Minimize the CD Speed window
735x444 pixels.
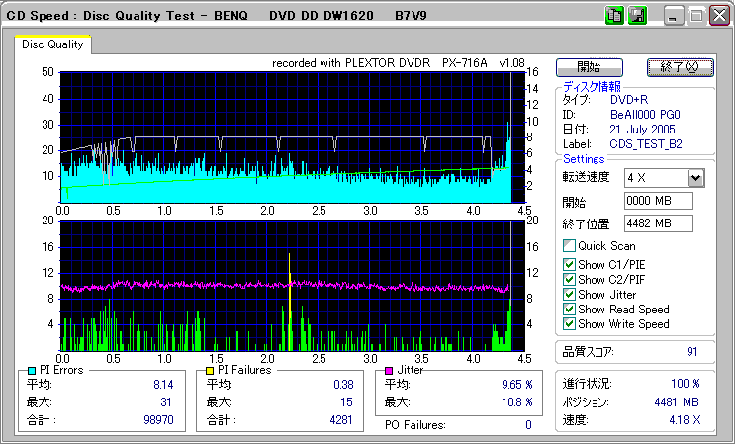click(674, 16)
